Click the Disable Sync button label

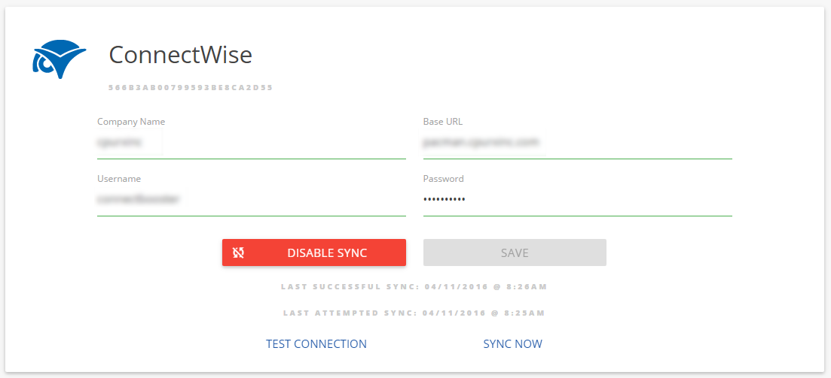327,253
